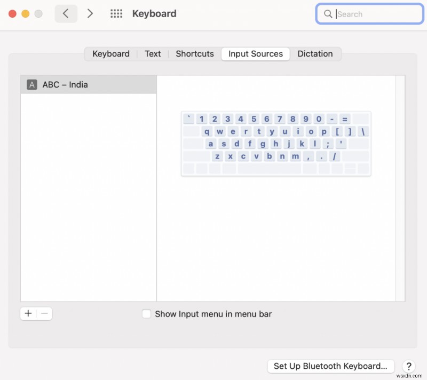Add a new input source with the plus button
This screenshot has width=427, height=380.
pos(28,313)
